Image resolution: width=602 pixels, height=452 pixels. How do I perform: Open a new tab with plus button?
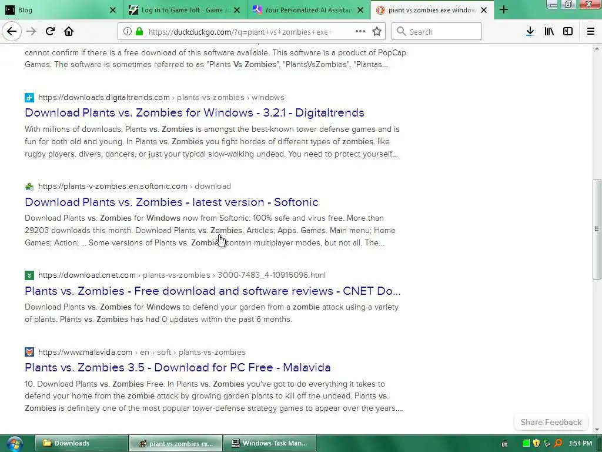click(504, 10)
